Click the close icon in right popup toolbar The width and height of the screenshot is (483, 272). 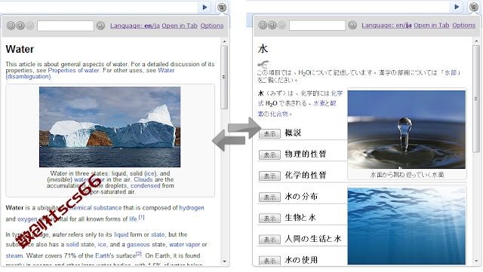tap(263, 25)
